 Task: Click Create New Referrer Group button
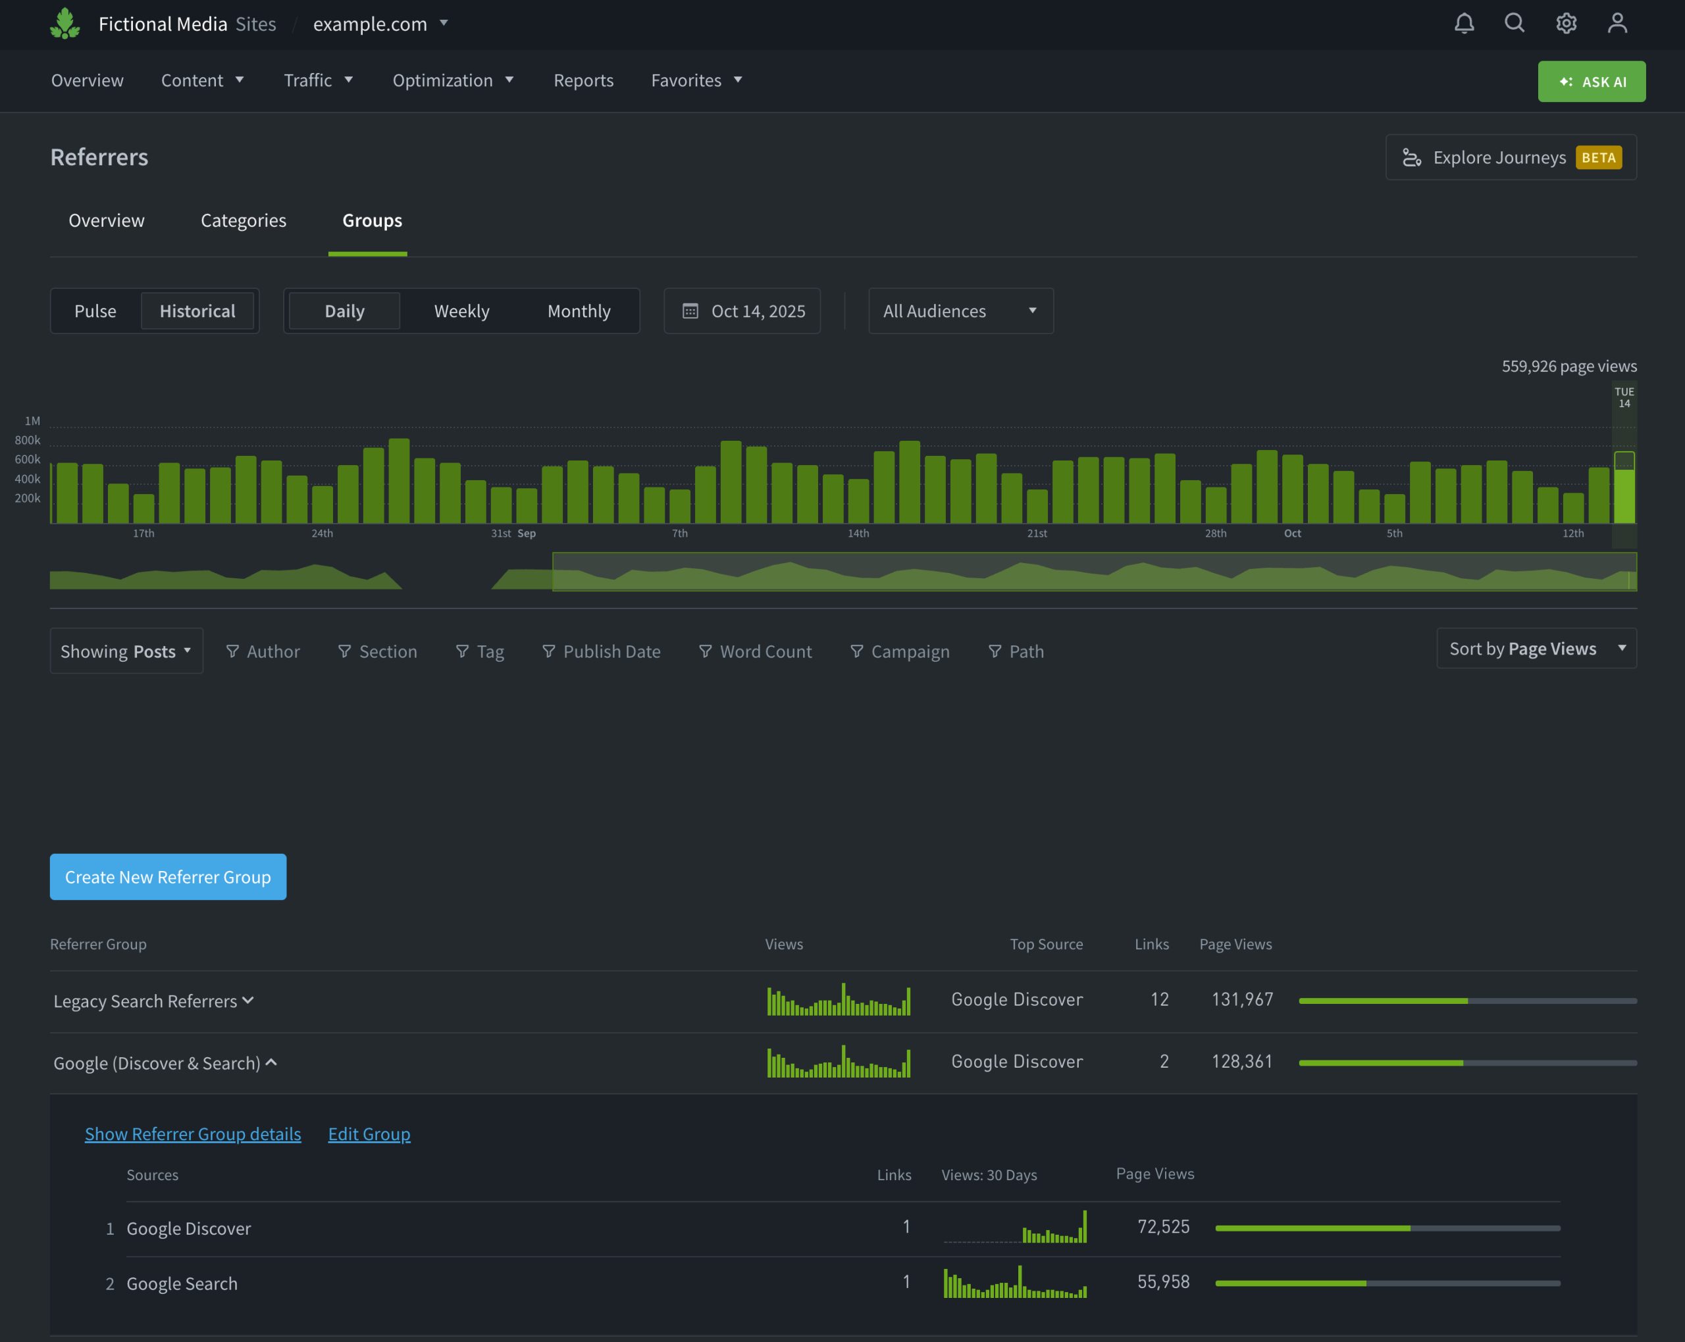[x=168, y=876]
